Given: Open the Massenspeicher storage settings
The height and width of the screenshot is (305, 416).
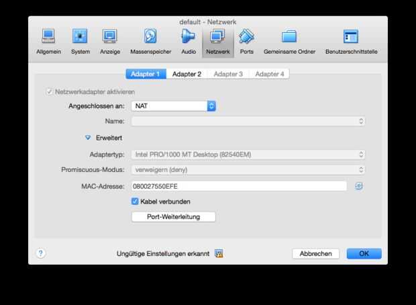Looking at the screenshot, I should [150, 42].
